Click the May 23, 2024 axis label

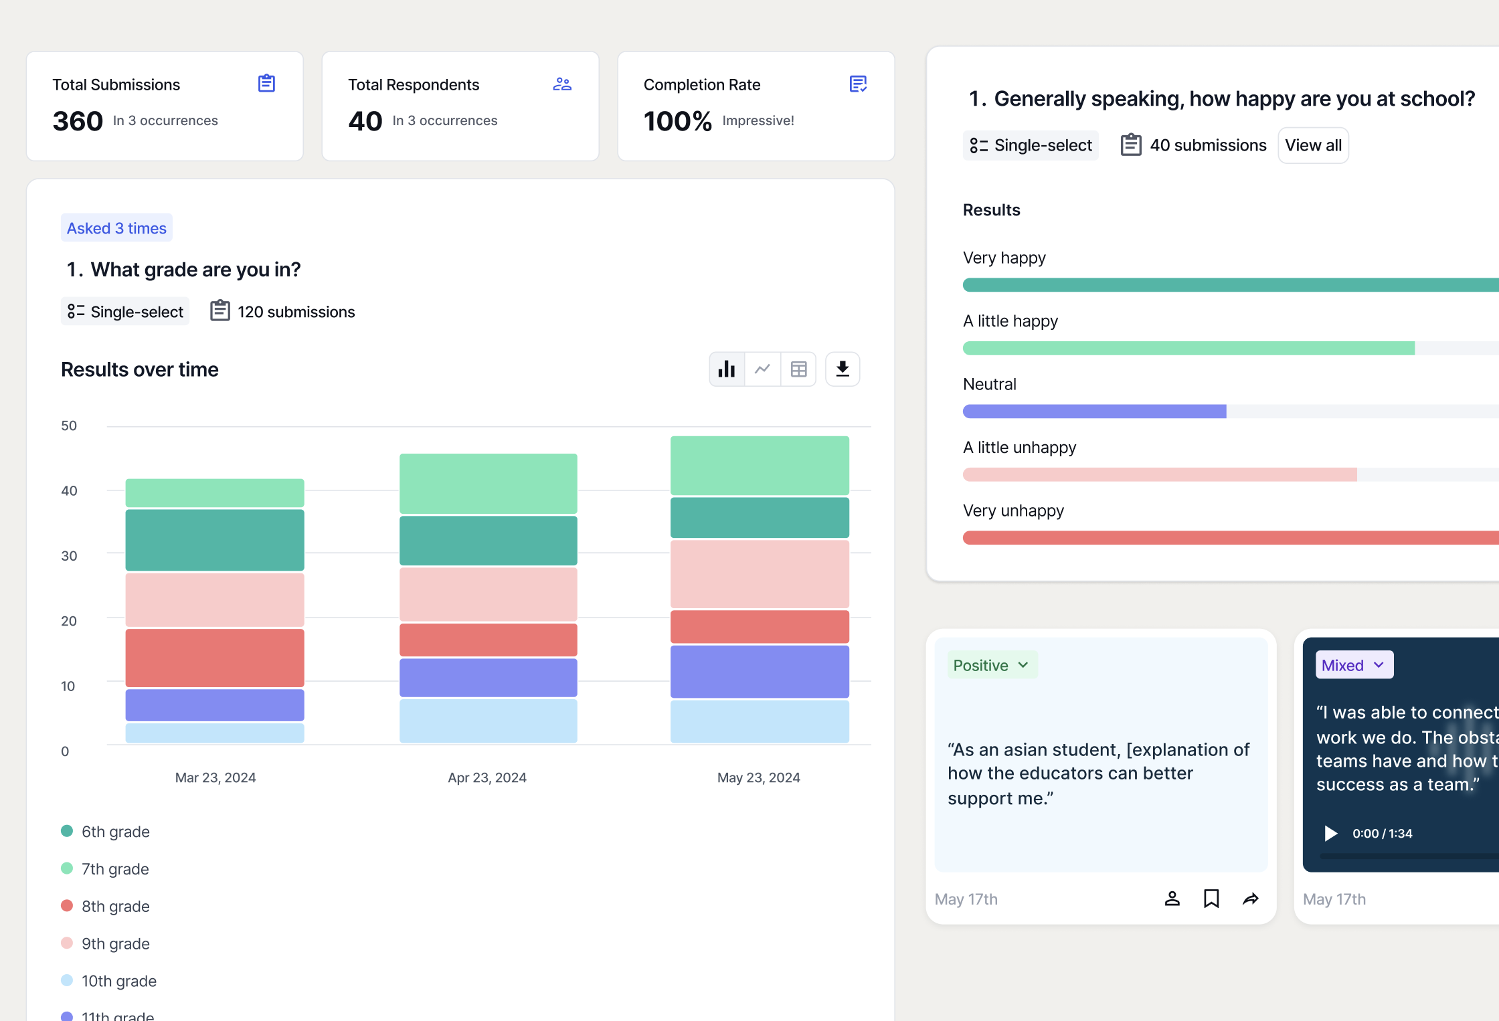pyautogui.click(x=759, y=777)
